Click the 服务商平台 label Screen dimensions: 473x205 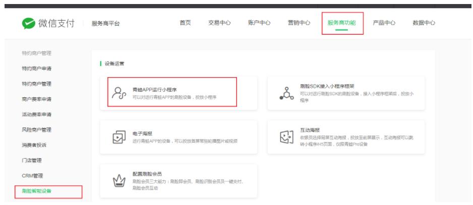tap(105, 24)
